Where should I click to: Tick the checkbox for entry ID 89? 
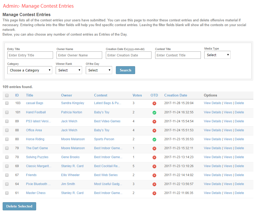coord(7,121)
